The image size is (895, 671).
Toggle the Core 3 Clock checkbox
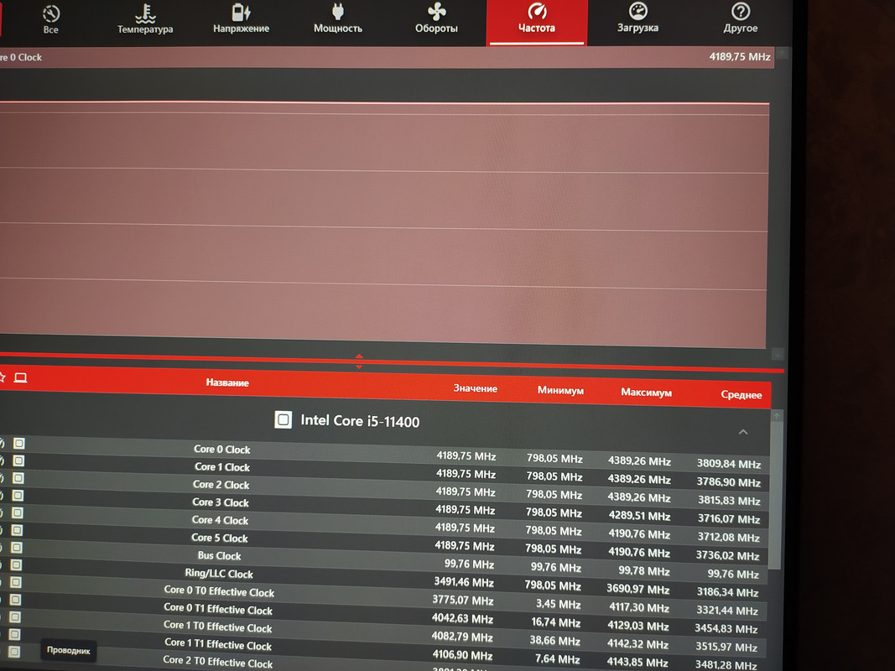pyautogui.click(x=18, y=495)
